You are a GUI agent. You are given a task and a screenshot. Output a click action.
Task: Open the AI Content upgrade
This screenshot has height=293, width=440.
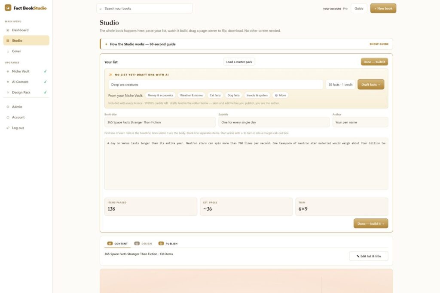[26, 82]
